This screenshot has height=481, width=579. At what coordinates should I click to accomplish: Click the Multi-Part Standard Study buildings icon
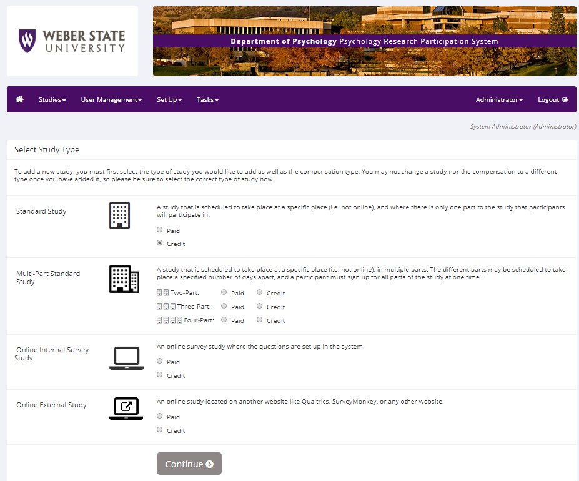coord(124,279)
